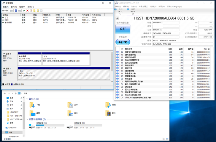This screenshot has width=216, height=142.
Task: Collapse the 資料夾 (6) folders group
Action: 27,99
